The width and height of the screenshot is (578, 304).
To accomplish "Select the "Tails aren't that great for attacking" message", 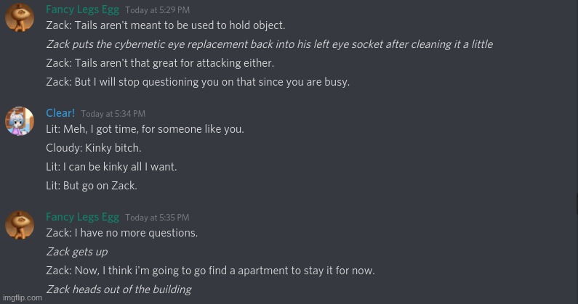I will 159,63.
